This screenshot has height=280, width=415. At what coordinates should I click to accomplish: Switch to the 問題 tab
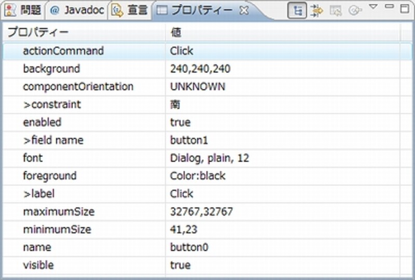24,10
